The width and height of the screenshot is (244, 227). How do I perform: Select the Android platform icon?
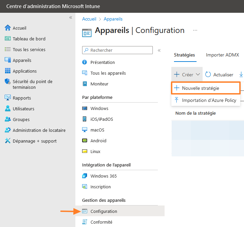pyautogui.click(x=84, y=141)
